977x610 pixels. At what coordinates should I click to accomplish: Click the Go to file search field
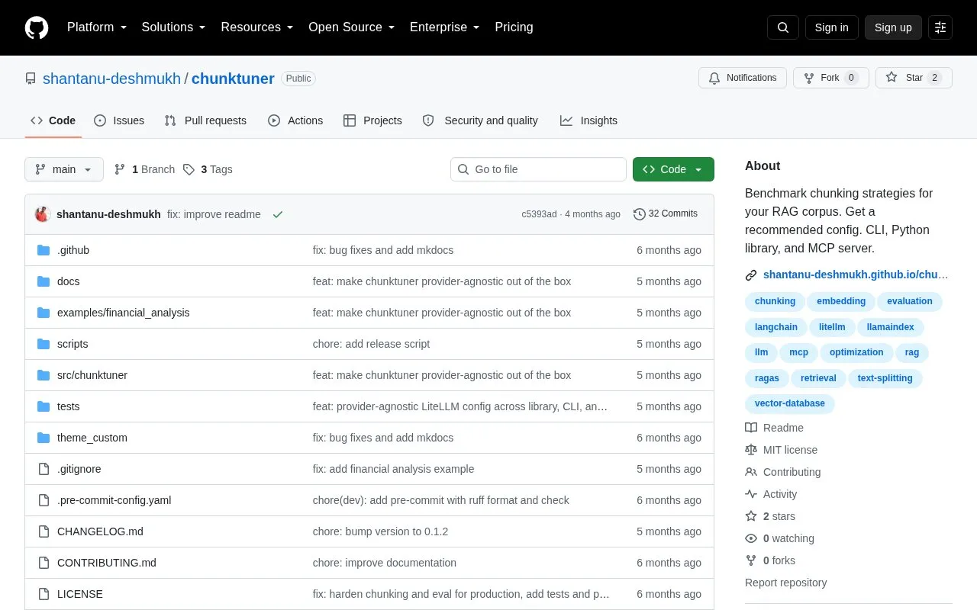(538, 169)
